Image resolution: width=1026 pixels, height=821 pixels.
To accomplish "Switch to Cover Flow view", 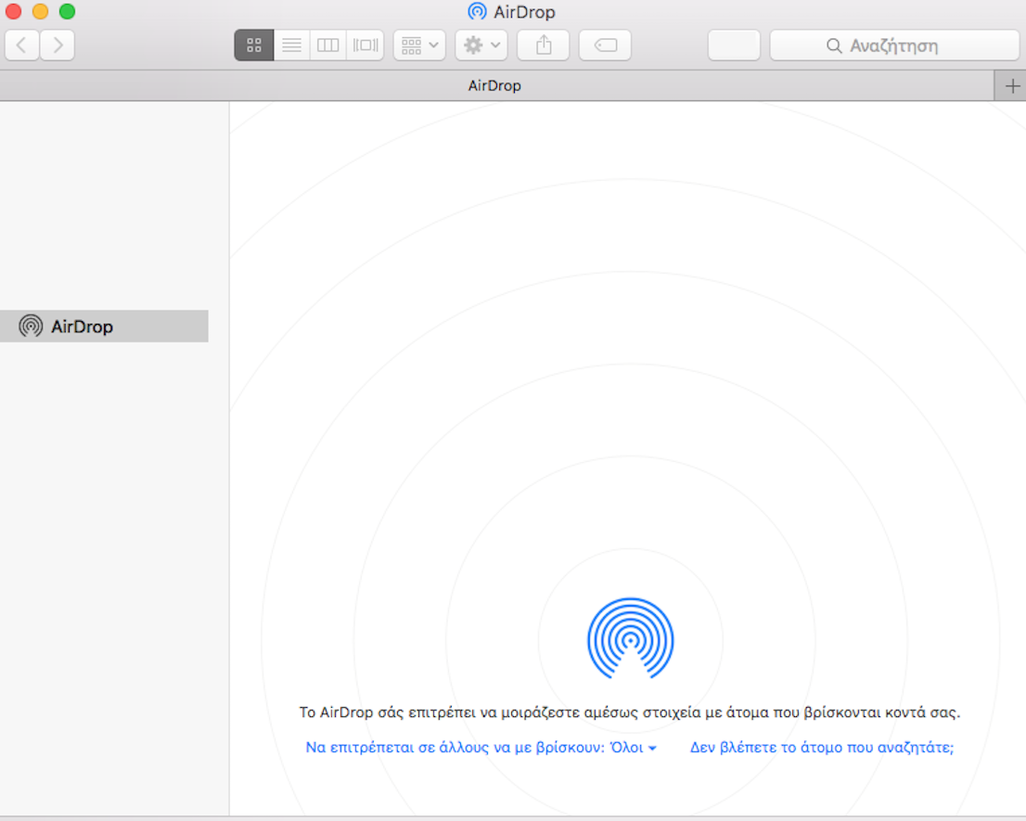I will [366, 45].
